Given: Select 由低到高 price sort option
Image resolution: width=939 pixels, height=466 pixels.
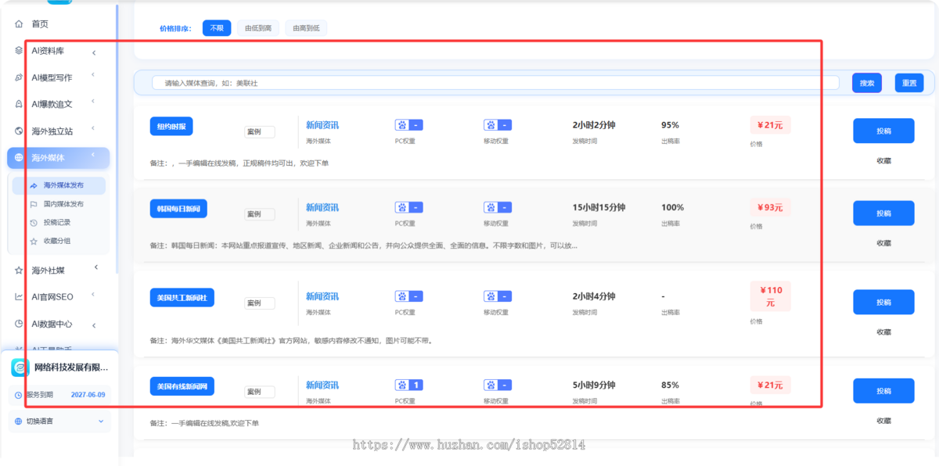Looking at the screenshot, I should point(258,28).
